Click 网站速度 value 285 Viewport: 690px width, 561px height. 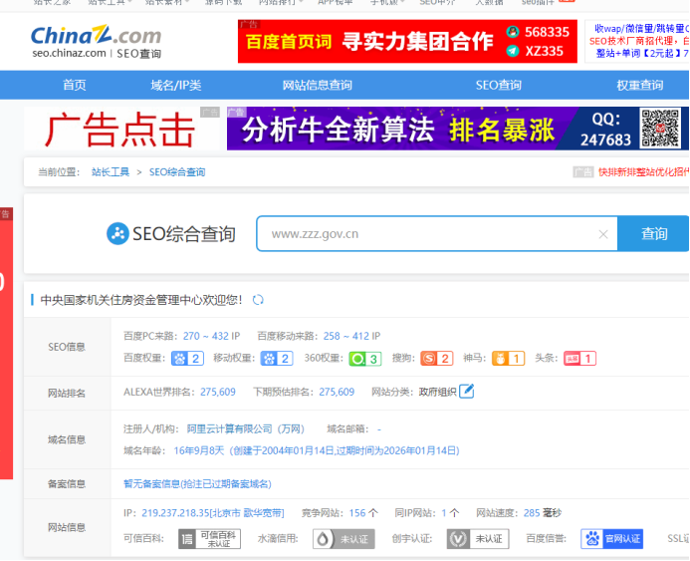pos(532,513)
